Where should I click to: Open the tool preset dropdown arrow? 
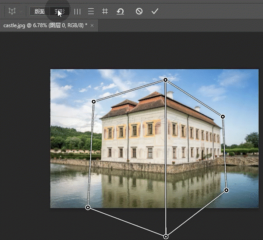pyautogui.click(x=21, y=12)
